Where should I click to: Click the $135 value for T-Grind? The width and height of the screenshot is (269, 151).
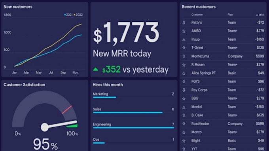coord(260,48)
